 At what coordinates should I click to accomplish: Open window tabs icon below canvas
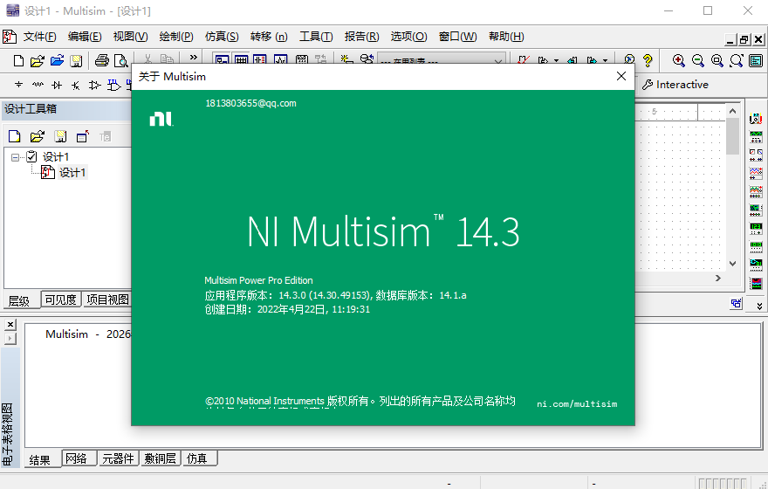pyautogui.click(x=736, y=303)
